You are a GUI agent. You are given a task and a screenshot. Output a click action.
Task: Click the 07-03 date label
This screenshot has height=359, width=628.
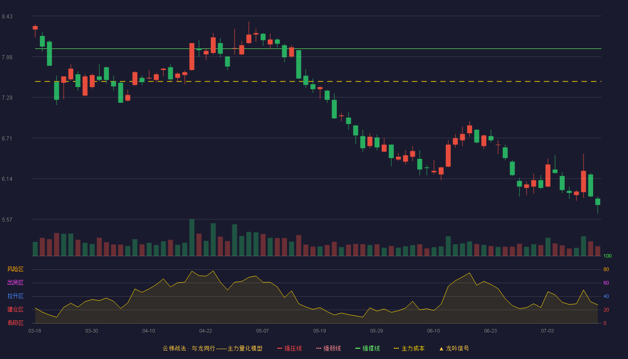[x=547, y=331]
